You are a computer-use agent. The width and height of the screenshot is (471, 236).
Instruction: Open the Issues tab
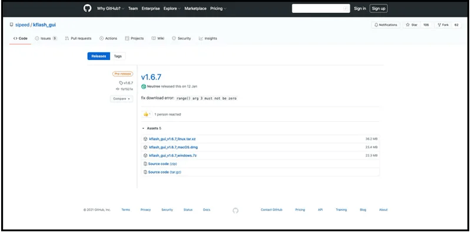pos(46,38)
